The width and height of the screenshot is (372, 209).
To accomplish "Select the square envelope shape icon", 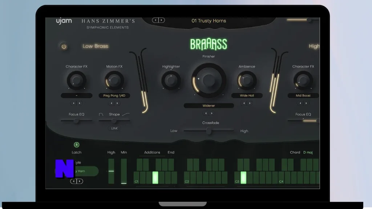I will [x=101, y=114].
